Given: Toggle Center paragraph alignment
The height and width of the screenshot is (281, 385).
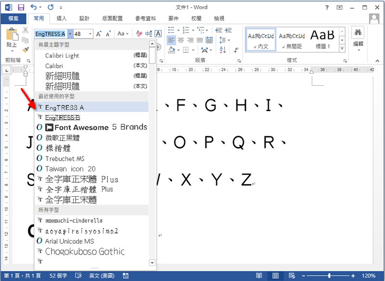Looking at the screenshot, I should [x=181, y=40].
